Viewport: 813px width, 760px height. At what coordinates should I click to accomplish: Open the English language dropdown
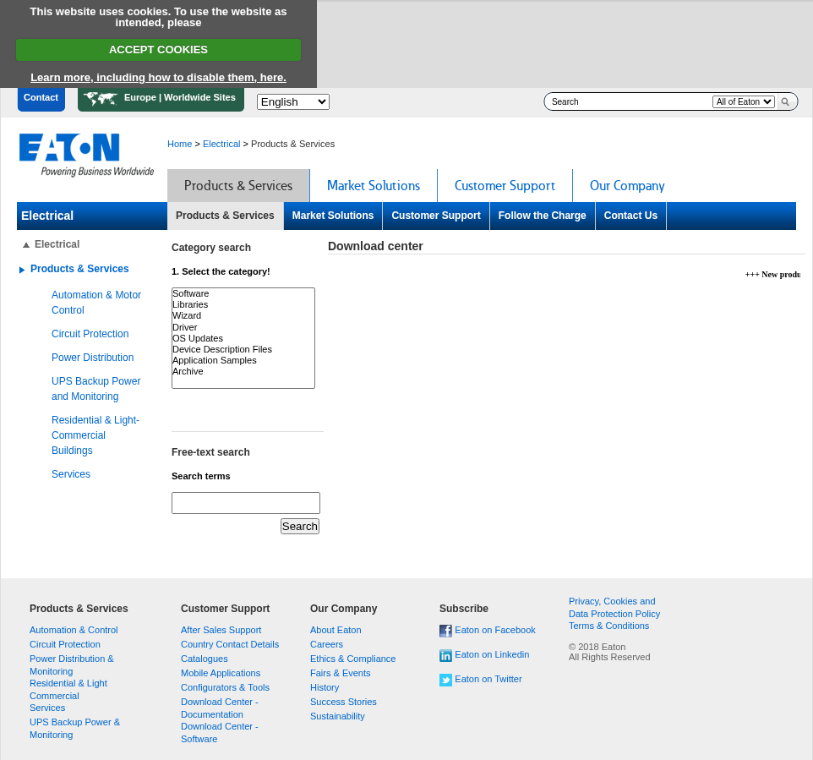coord(293,101)
